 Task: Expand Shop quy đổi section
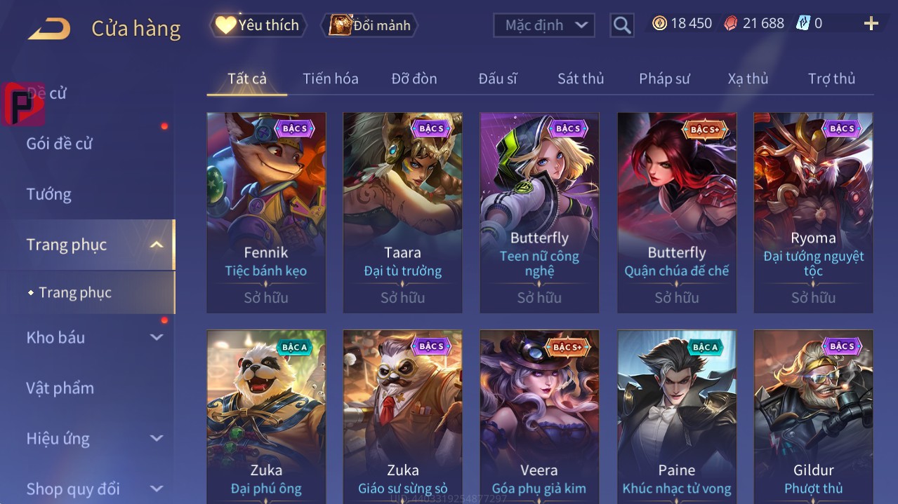157,489
